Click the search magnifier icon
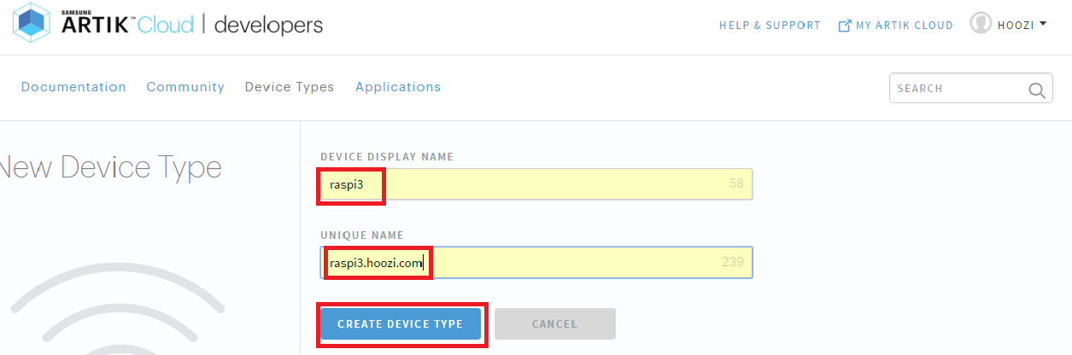1072x355 pixels. pos(1036,89)
